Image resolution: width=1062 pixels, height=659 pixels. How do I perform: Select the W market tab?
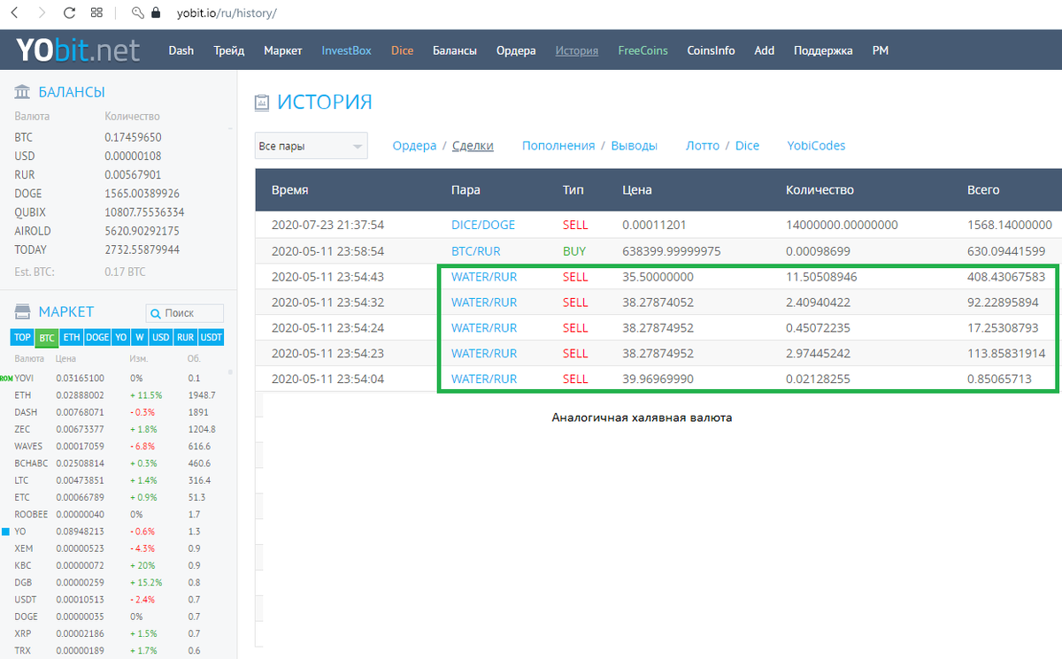coord(140,337)
